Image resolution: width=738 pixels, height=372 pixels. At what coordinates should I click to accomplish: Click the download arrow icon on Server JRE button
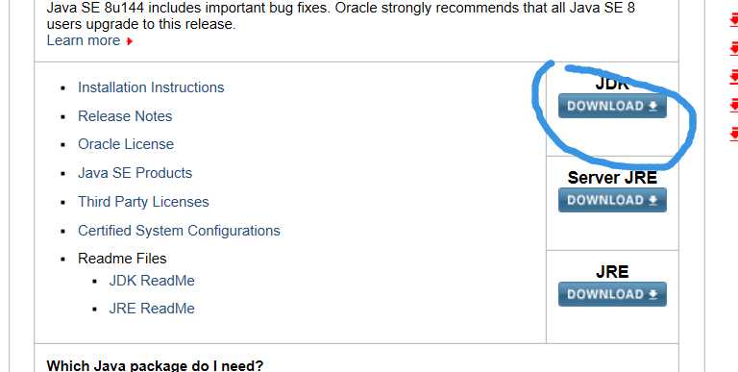[x=652, y=200]
